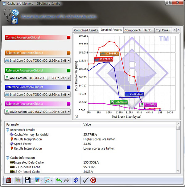Close the Cache and Memory window
Viewport: 185px width, 187px height.
(x=178, y=2)
